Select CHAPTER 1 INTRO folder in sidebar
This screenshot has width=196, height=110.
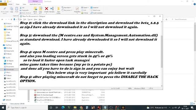[11, 27]
